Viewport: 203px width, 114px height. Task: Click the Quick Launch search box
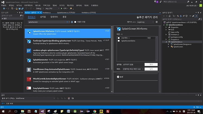[x=175, y=2]
